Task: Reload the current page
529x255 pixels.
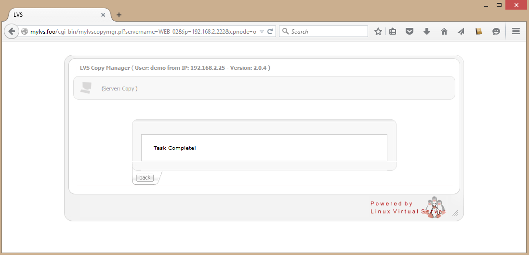Action: 270,32
